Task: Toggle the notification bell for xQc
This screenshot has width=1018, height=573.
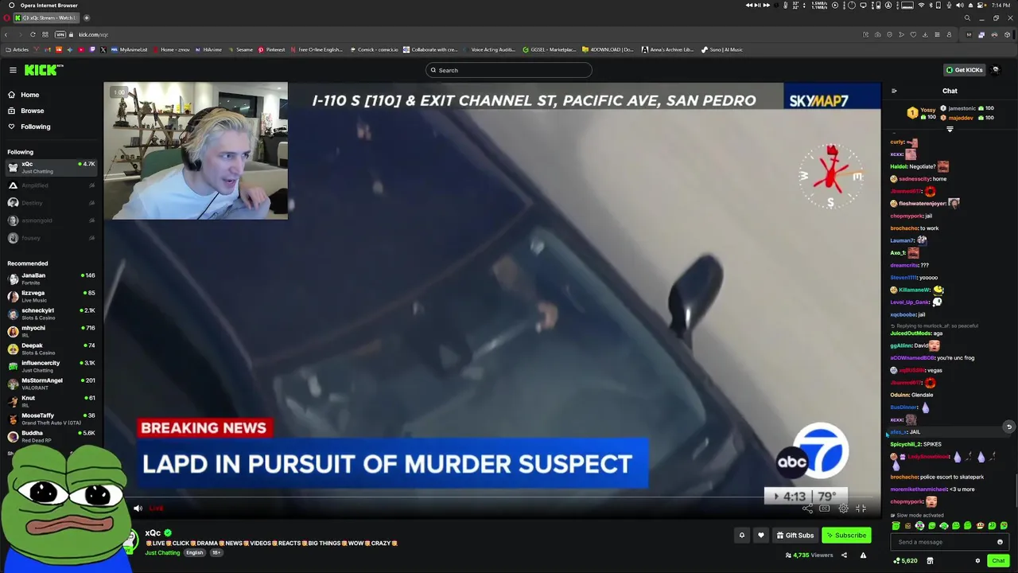Action: pos(742,535)
